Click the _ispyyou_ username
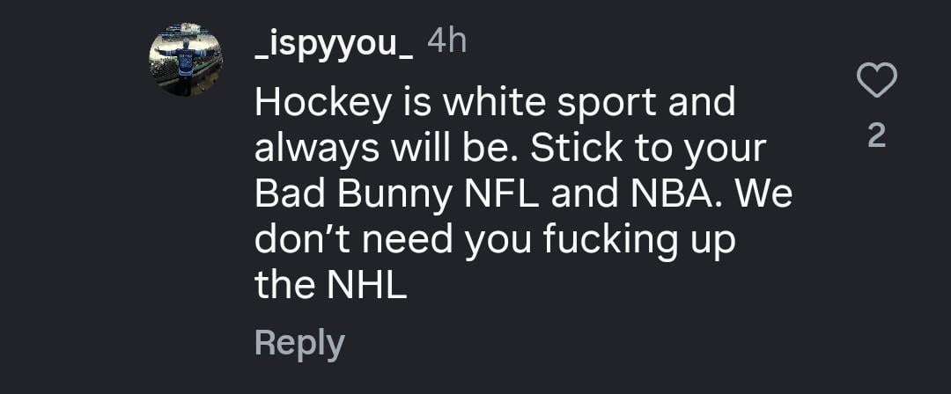 [334, 42]
